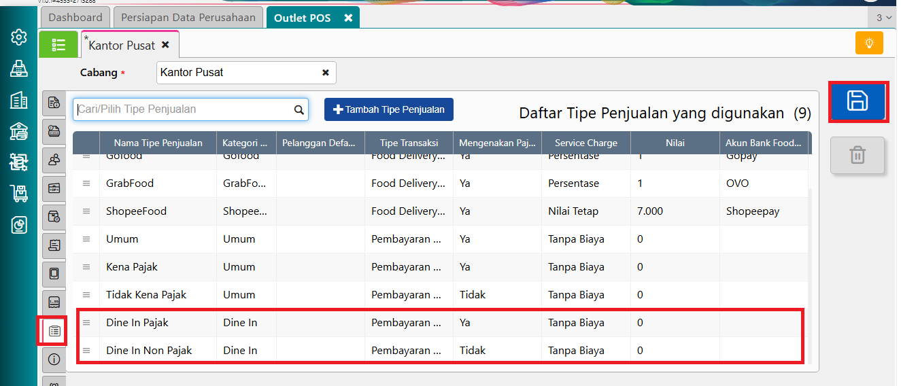Viewport: 901px width, 386px height.
Task: Click the Tambah Tipe Penjualan button
Action: pos(389,109)
